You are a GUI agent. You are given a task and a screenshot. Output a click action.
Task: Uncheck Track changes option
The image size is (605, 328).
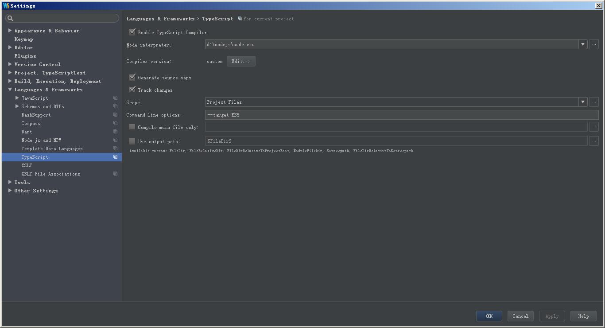(132, 90)
